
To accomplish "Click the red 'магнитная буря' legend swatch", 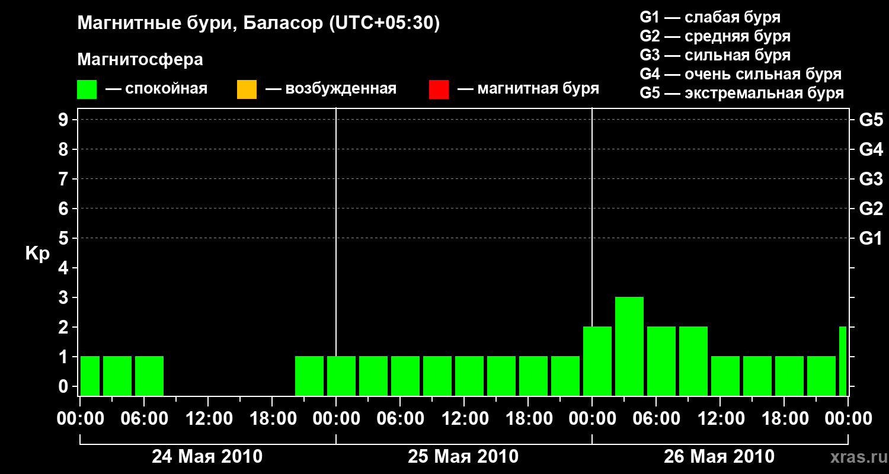I will (439, 89).
